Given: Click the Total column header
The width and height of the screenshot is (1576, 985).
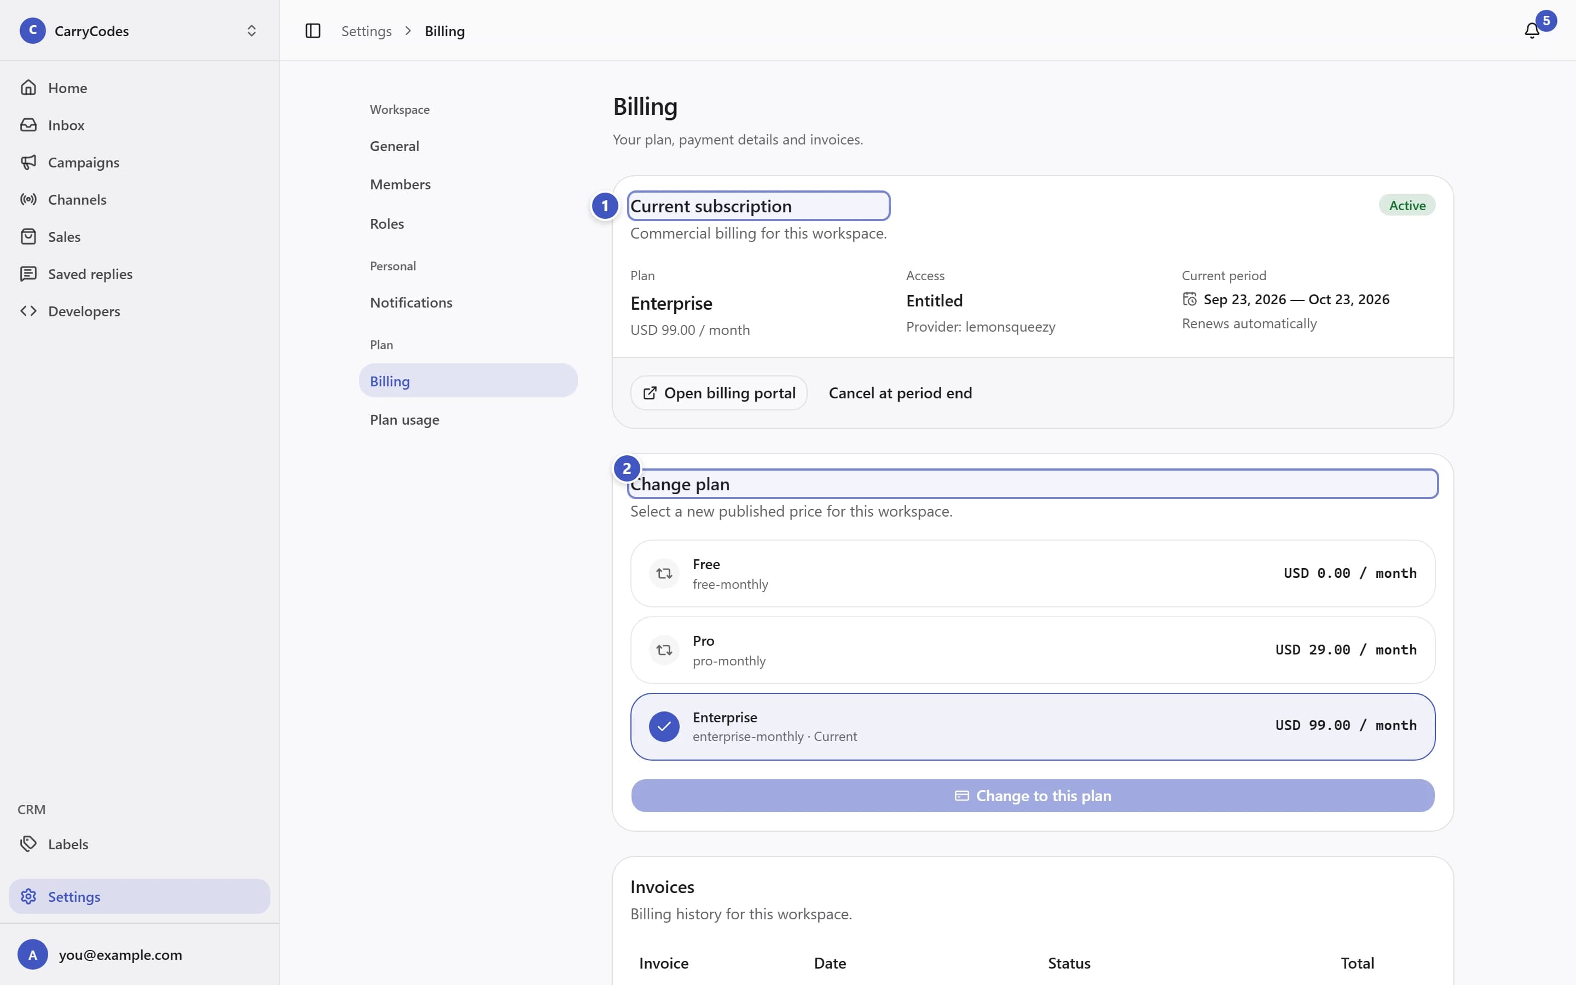Looking at the screenshot, I should tap(1357, 963).
